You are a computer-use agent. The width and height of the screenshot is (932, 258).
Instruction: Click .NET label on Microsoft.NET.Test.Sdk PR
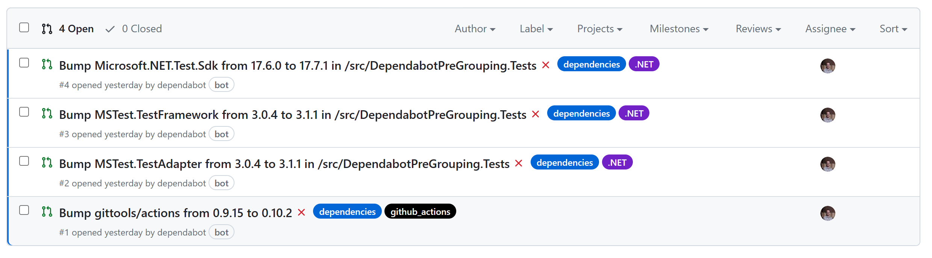(x=644, y=64)
